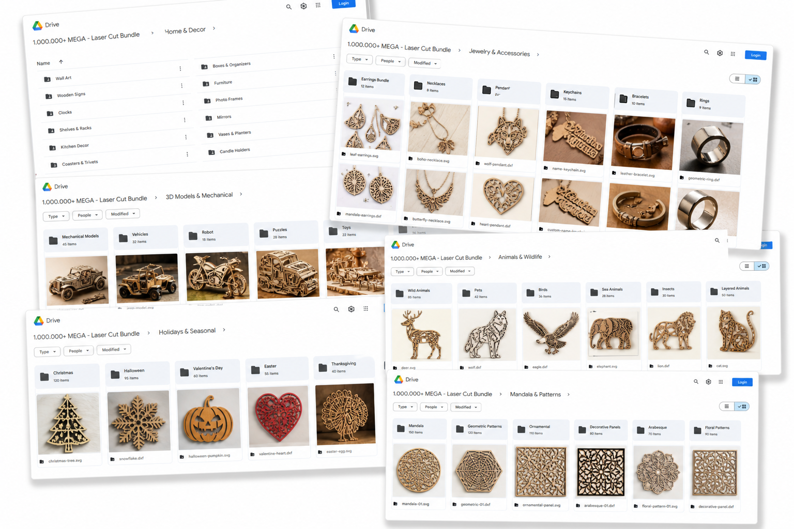Click Login button in Jewelry & Accessories window
Viewport: 794px width, 529px height.
coord(756,55)
